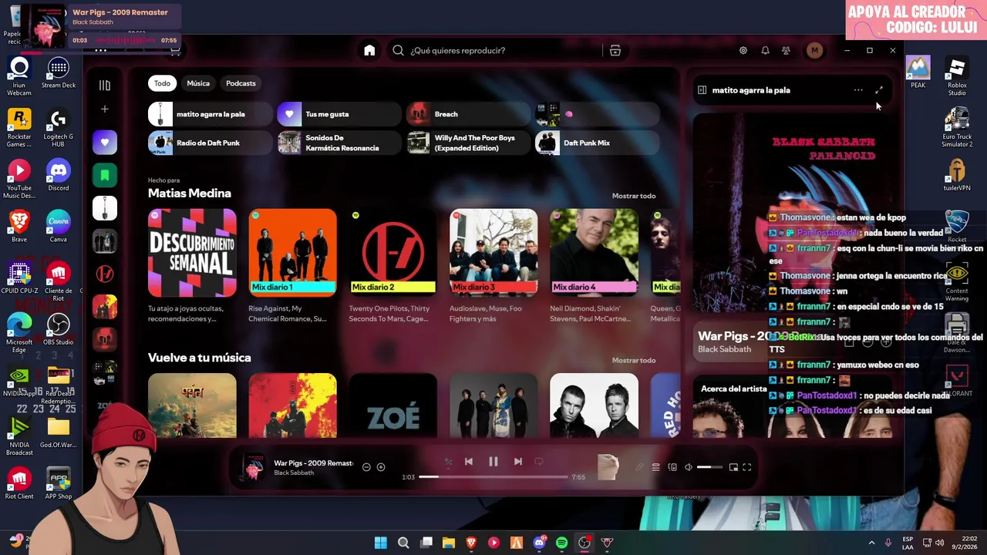Open Liked Songs heart in sidebar
The width and height of the screenshot is (987, 555).
click(105, 142)
